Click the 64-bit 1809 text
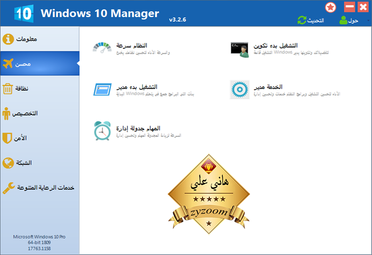This screenshot has height=255, width=372. [39, 242]
